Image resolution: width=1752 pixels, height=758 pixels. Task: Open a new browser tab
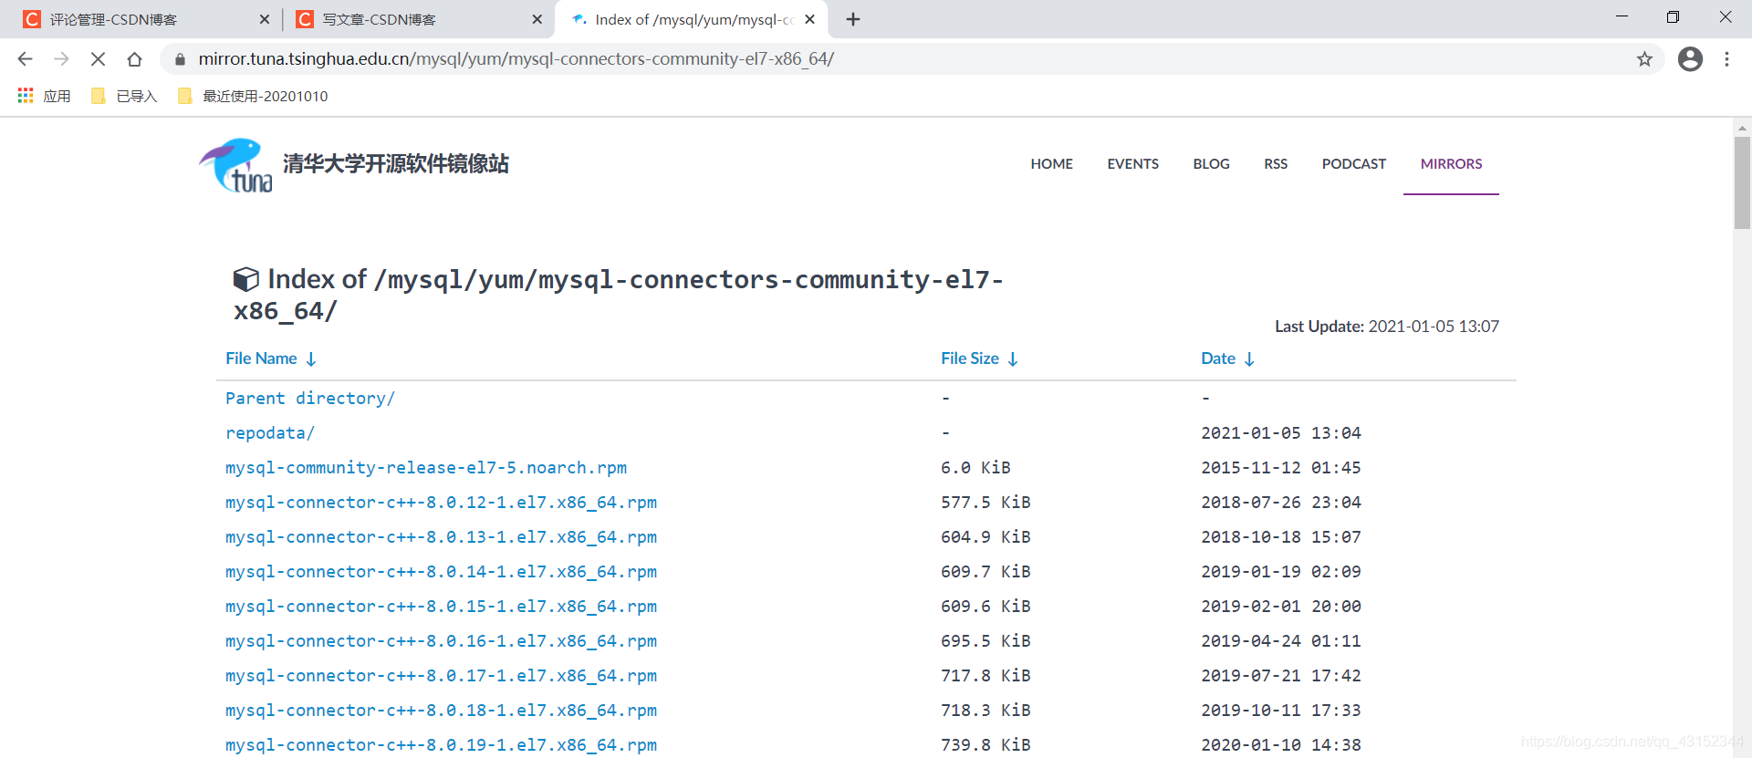coord(853,19)
